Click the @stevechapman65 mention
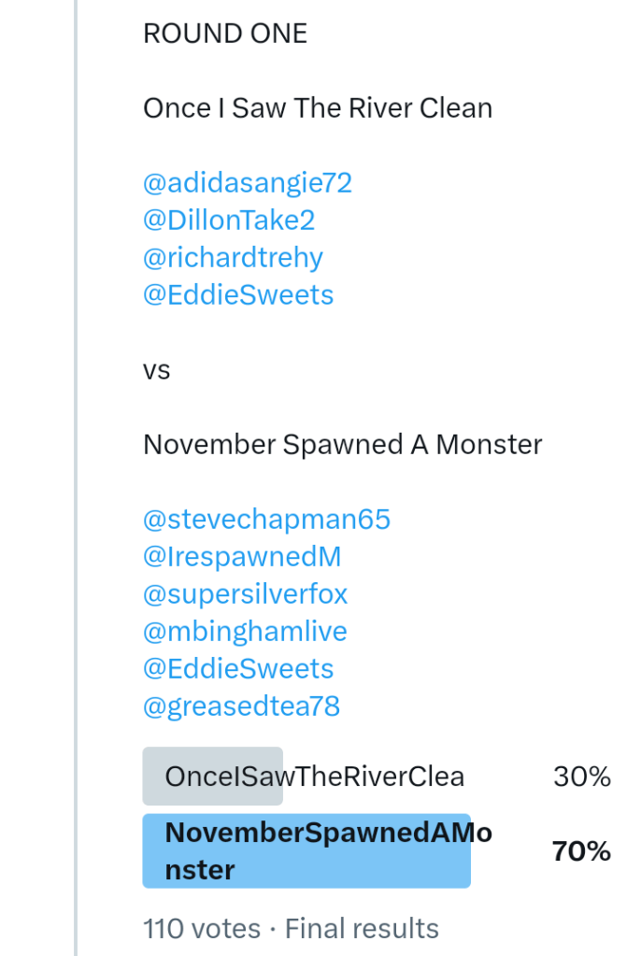The image size is (641, 956). [x=266, y=520]
